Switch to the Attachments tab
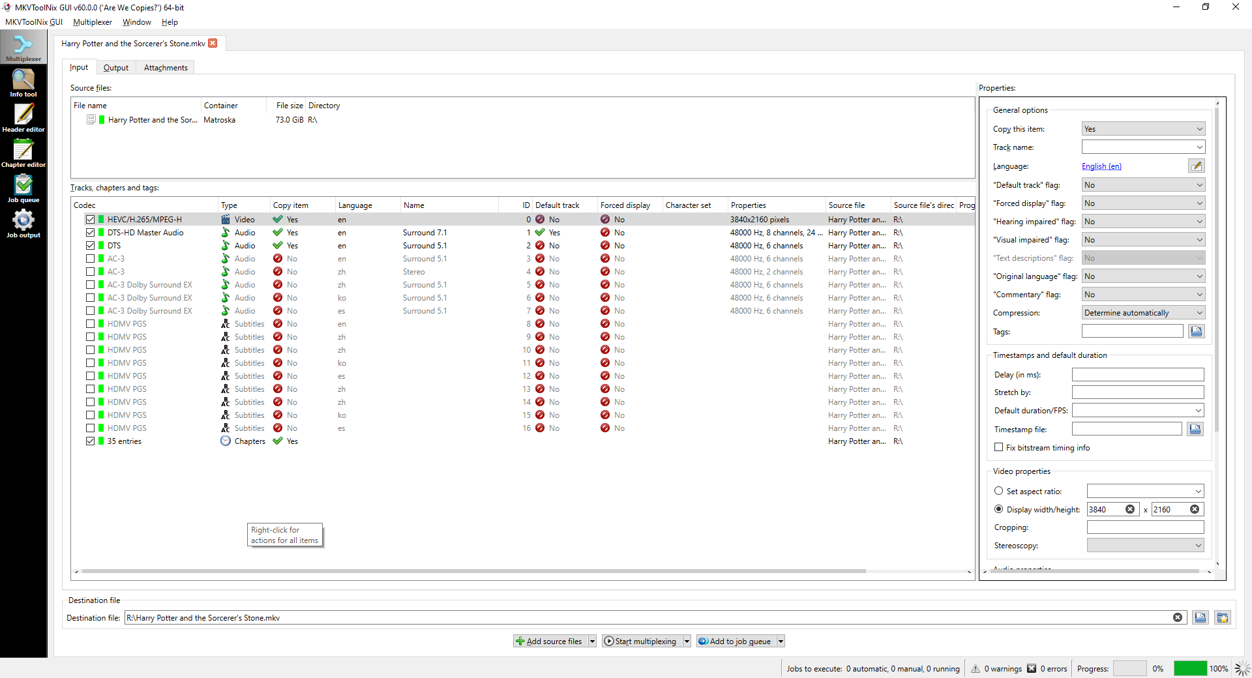Viewport: 1252px width, 678px height. pyautogui.click(x=166, y=68)
